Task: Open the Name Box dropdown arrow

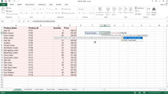Action: coord(12,21)
